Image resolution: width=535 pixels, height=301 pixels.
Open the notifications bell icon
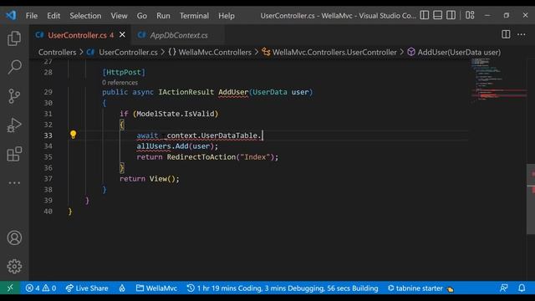click(522, 288)
